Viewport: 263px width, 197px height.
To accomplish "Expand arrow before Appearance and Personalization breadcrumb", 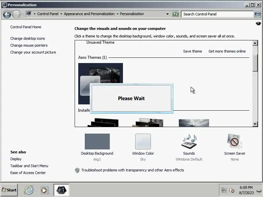I will coord(61,14).
